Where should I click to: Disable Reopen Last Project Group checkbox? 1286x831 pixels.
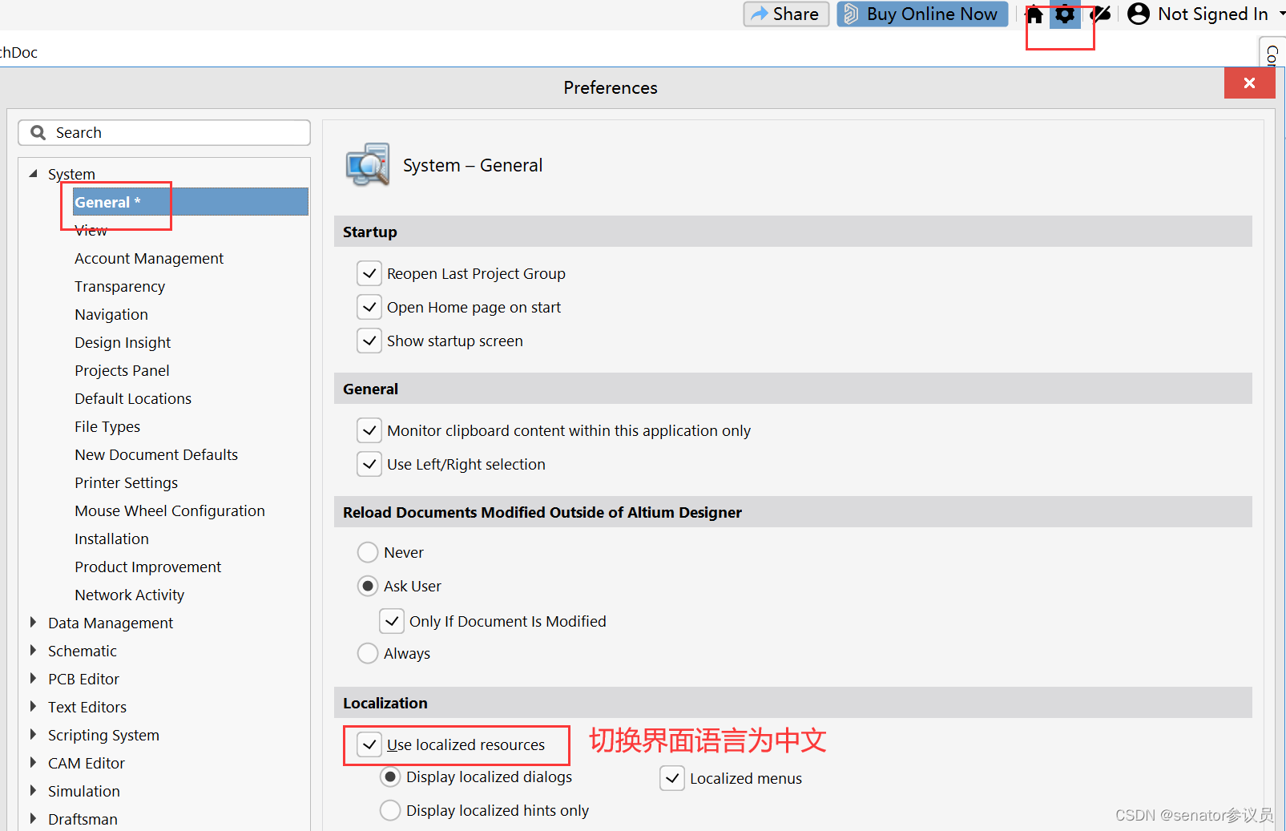coord(369,273)
